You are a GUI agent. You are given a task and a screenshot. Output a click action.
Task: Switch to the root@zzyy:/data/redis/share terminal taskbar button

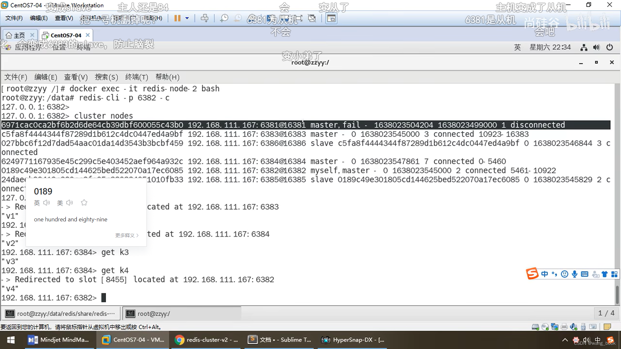[x=61, y=313]
